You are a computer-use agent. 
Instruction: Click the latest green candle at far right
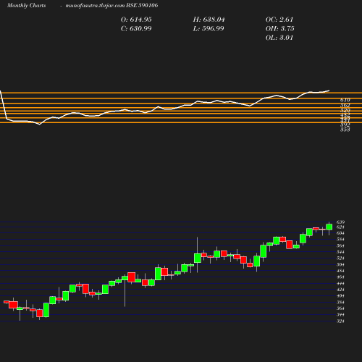329,227
